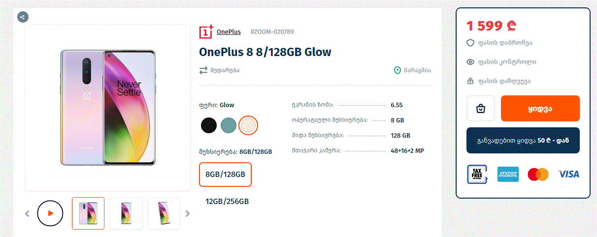Click the dark blue installment purchase button

[x=523, y=140]
